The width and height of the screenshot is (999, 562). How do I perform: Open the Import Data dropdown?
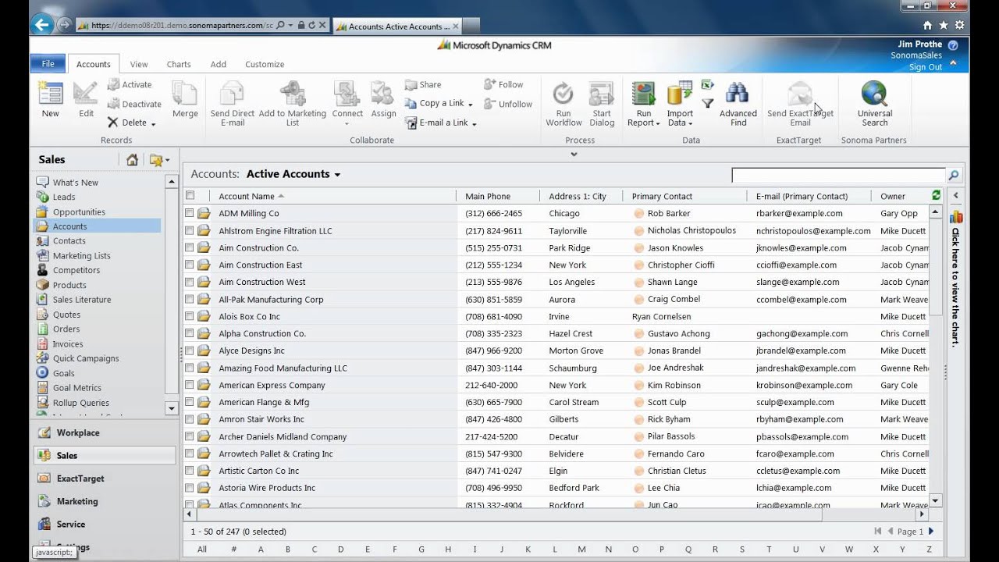[691, 123]
